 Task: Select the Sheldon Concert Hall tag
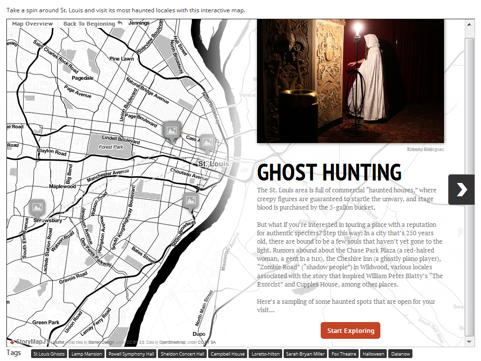point(182,354)
